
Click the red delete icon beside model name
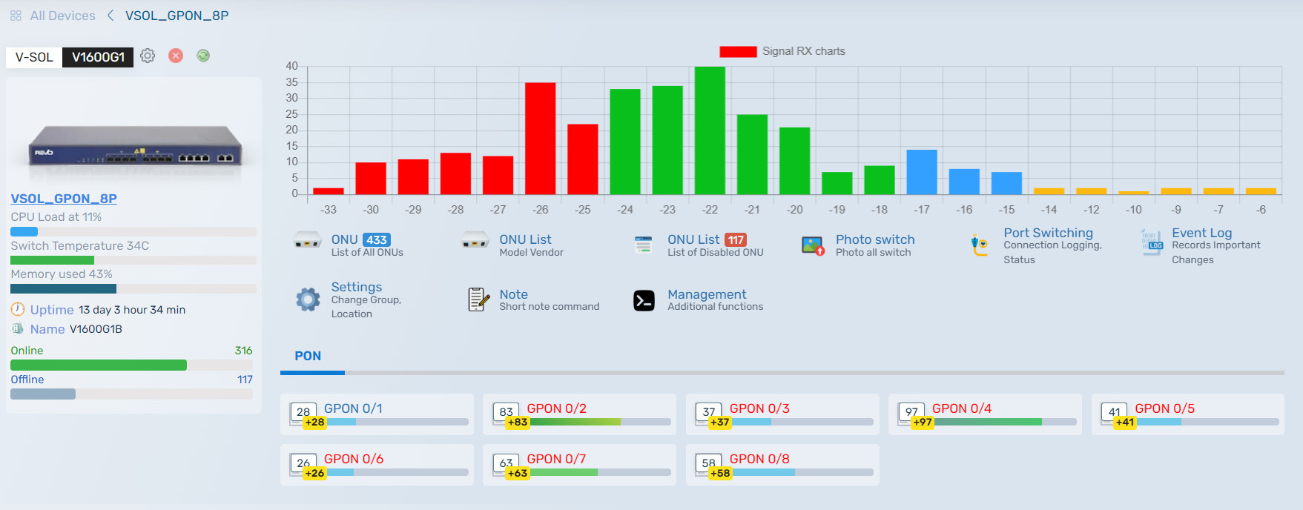tap(176, 56)
